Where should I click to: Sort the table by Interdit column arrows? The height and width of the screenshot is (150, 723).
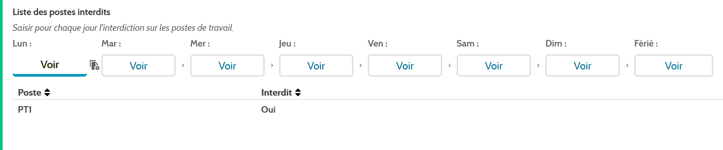(298, 92)
